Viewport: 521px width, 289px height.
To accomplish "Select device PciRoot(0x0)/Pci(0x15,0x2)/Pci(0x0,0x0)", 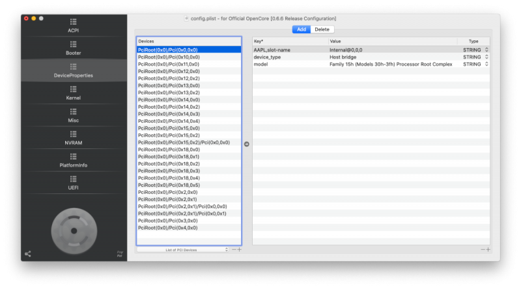I will pos(189,143).
